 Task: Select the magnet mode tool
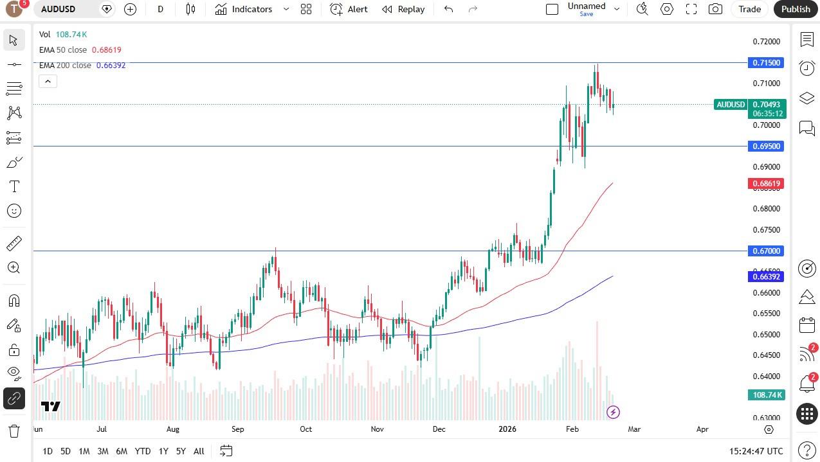point(14,300)
